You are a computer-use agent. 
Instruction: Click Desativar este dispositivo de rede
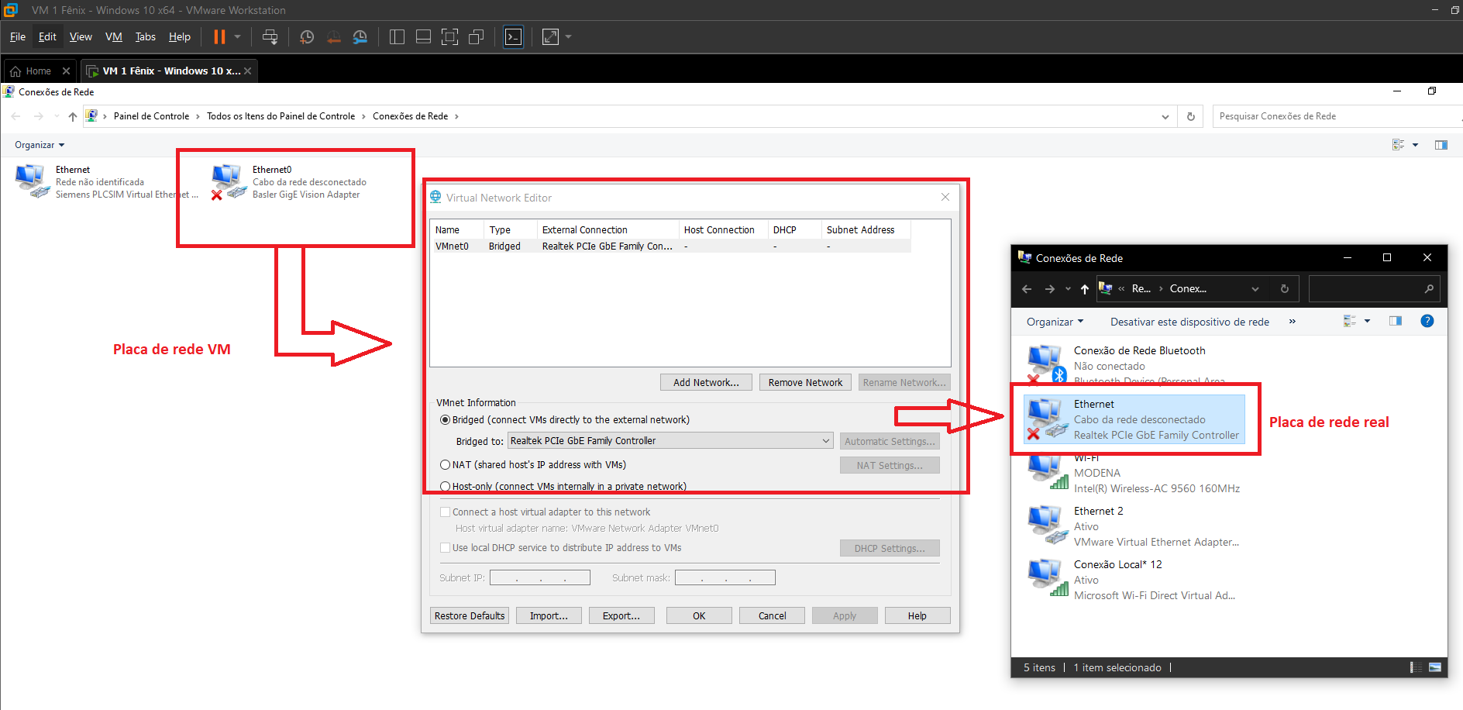pyautogui.click(x=1189, y=322)
